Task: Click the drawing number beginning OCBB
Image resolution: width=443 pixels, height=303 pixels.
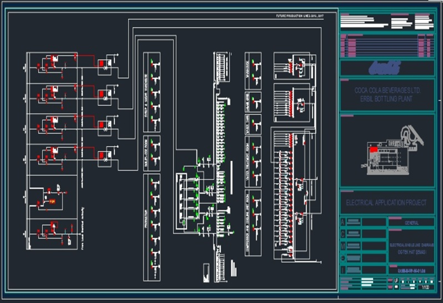Action: [x=411, y=270]
